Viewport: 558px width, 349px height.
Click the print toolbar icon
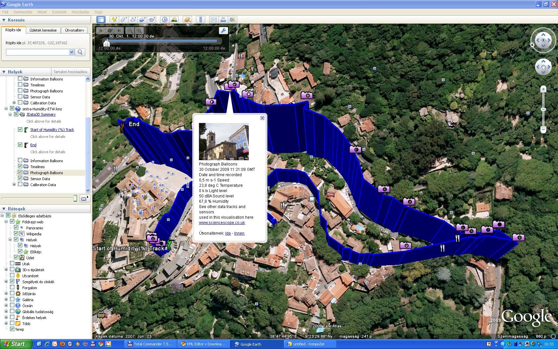point(223,20)
